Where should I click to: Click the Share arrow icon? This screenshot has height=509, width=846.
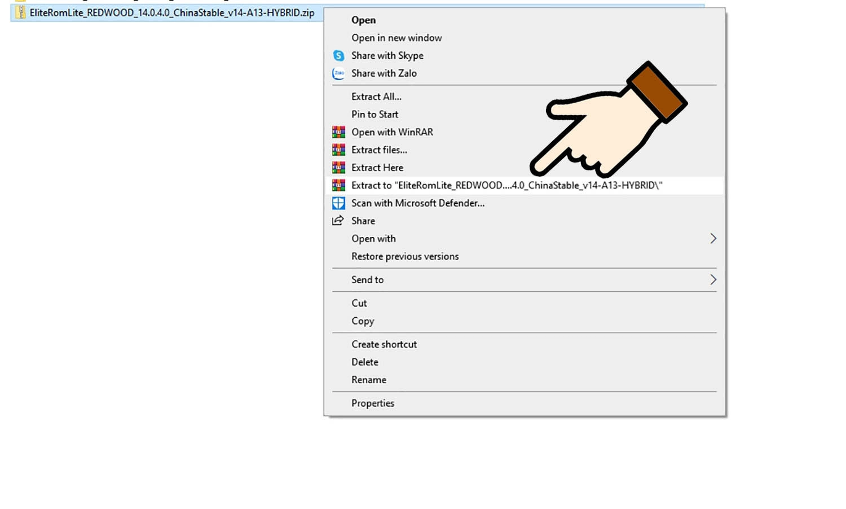[338, 221]
